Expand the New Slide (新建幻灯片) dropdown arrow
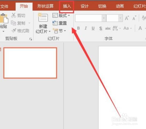Viewport: 146px width, 129px height. tap(50, 31)
